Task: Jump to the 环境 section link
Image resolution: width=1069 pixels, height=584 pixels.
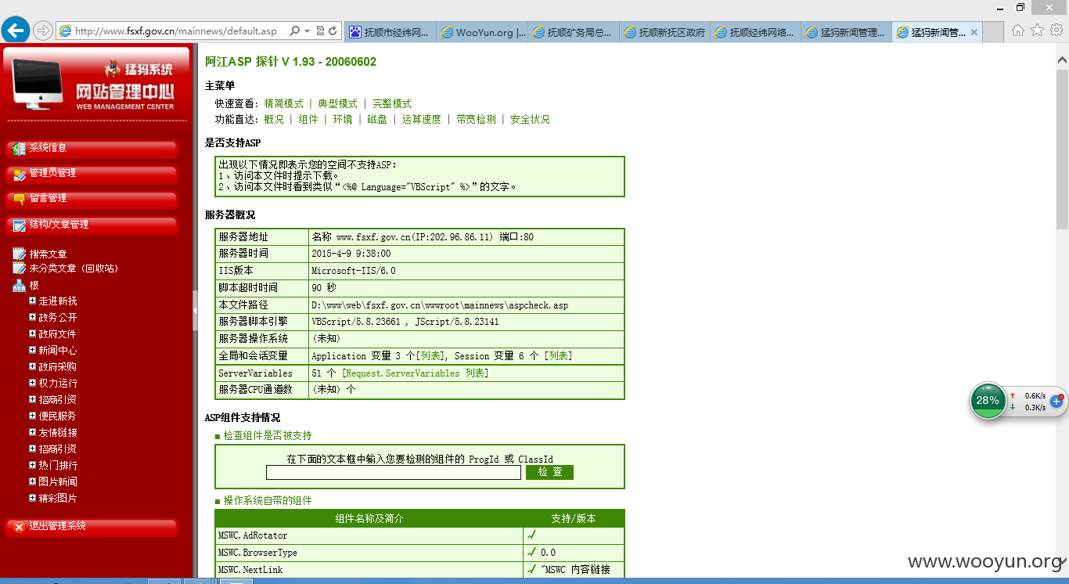Action: pos(343,119)
